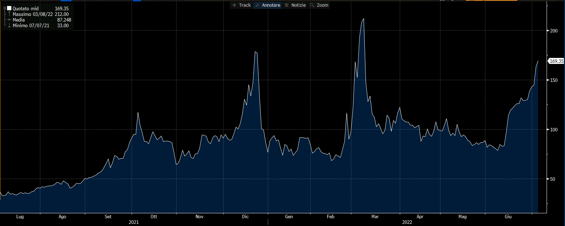Select the Quotato mid legend label
Viewport: 565px width, 226px height.
click(x=25, y=8)
